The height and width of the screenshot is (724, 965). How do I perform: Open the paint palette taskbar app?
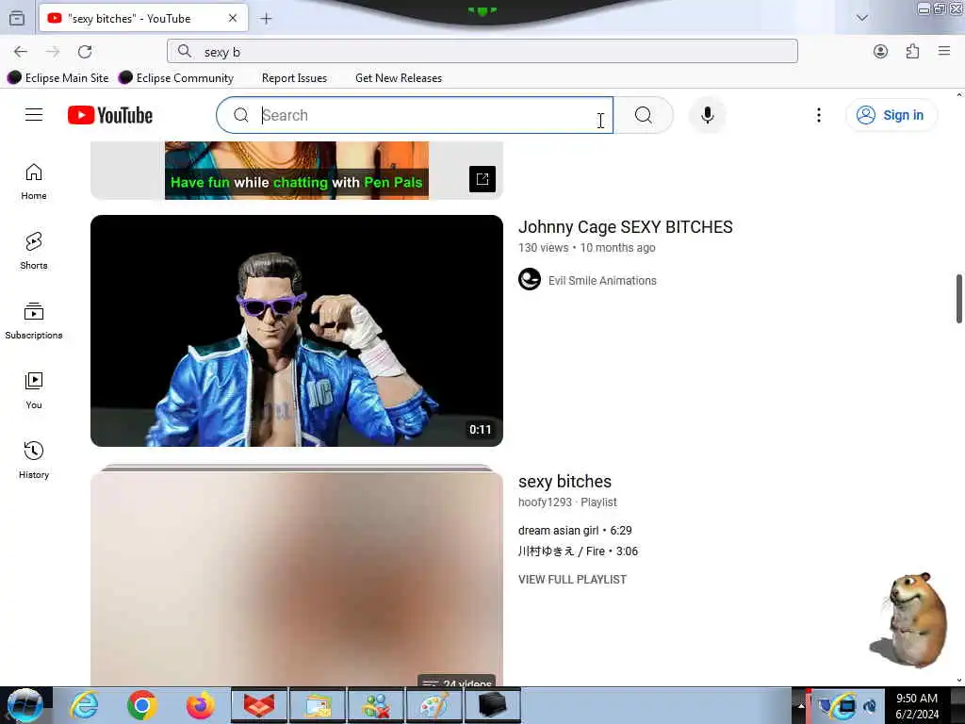[433, 705]
